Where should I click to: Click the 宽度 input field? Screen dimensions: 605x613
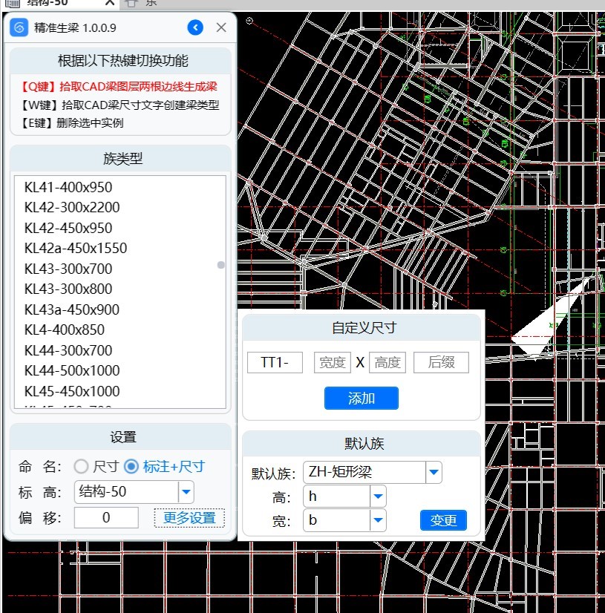click(x=332, y=363)
